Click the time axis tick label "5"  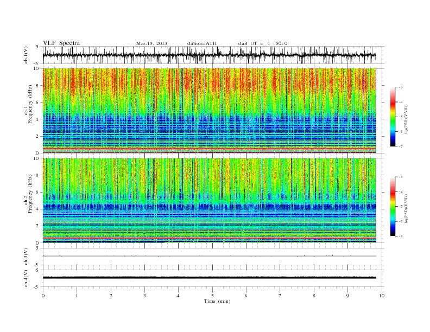click(x=212, y=296)
